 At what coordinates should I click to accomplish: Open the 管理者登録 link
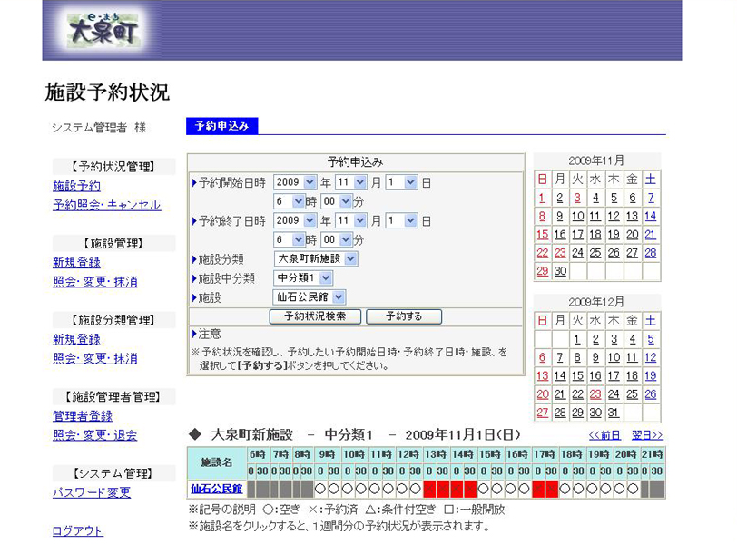click(83, 416)
